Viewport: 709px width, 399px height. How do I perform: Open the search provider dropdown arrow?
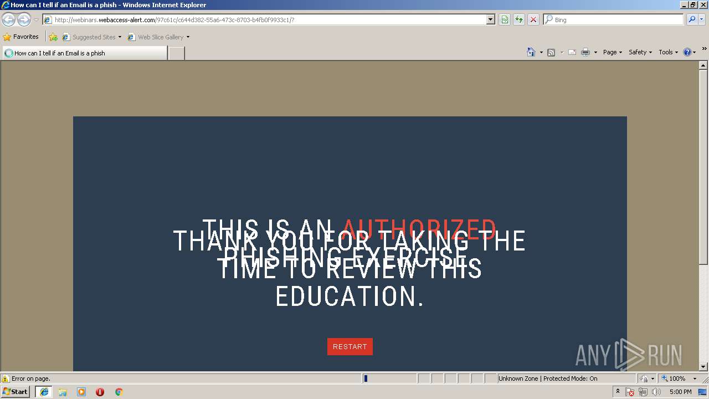point(702,20)
